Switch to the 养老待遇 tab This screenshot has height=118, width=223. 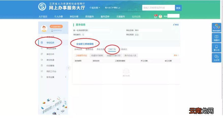tap(101, 49)
